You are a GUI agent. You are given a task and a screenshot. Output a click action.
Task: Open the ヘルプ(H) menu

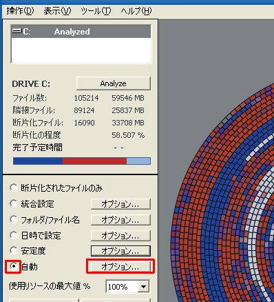[x=136, y=11]
